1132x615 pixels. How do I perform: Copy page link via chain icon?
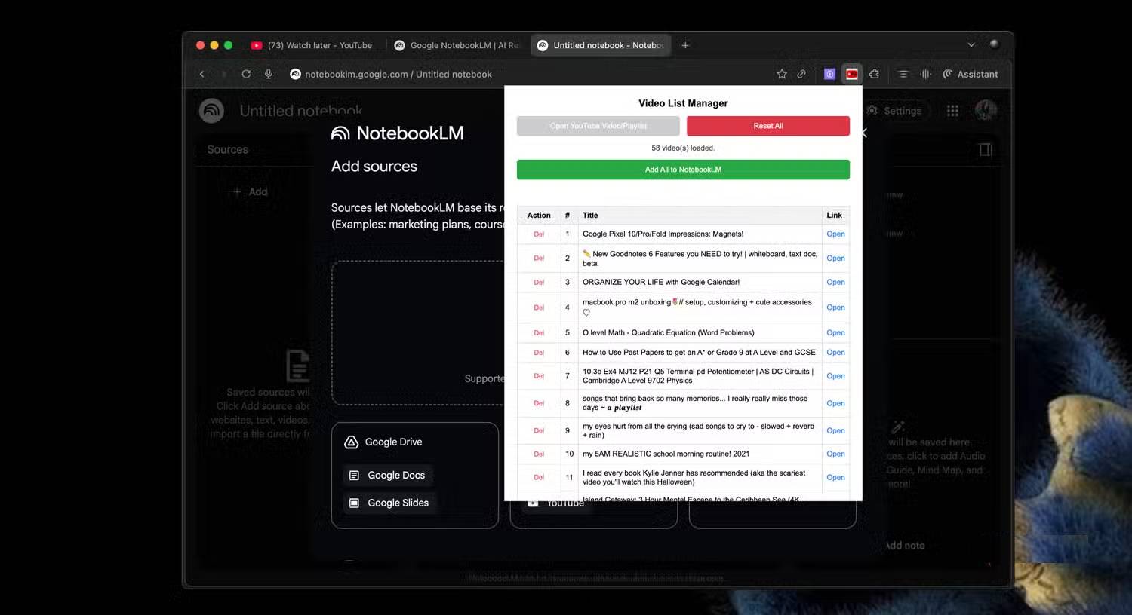point(801,74)
